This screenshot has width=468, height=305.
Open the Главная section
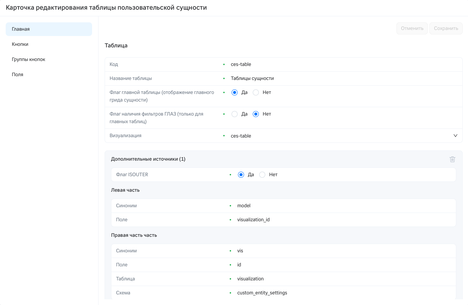coord(49,29)
